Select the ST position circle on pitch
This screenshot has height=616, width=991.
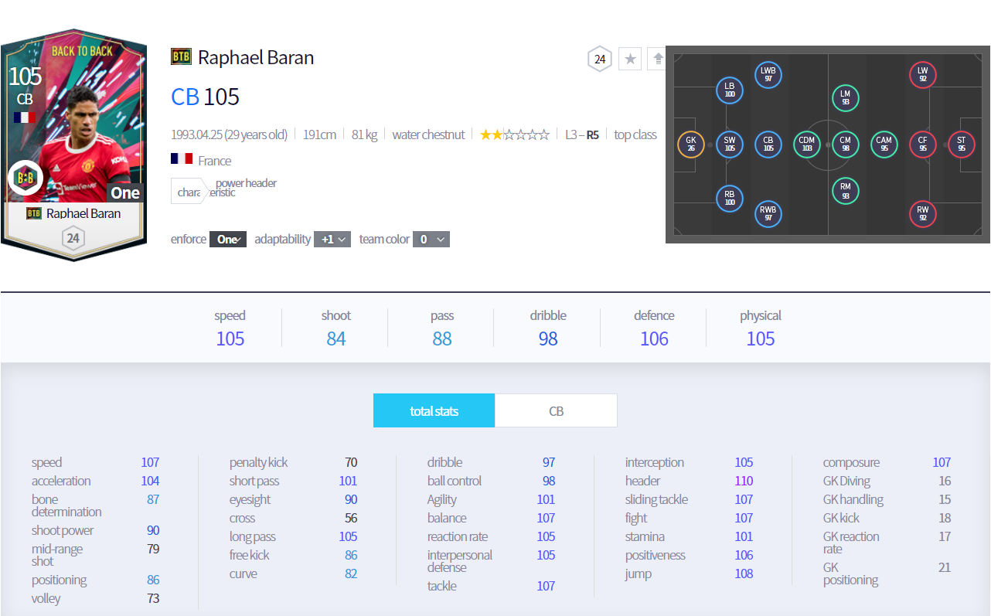[x=961, y=145]
